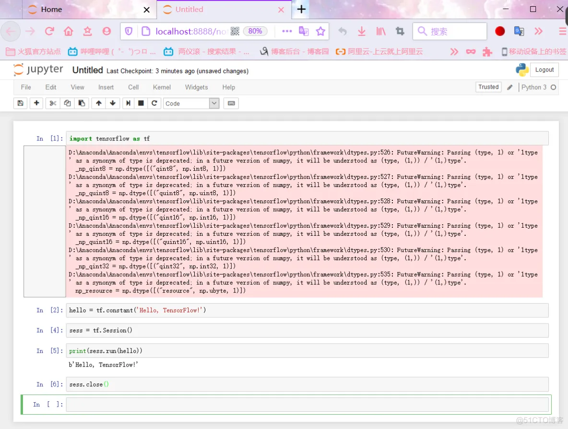
Task: Open the Help menu
Action: pos(228,87)
